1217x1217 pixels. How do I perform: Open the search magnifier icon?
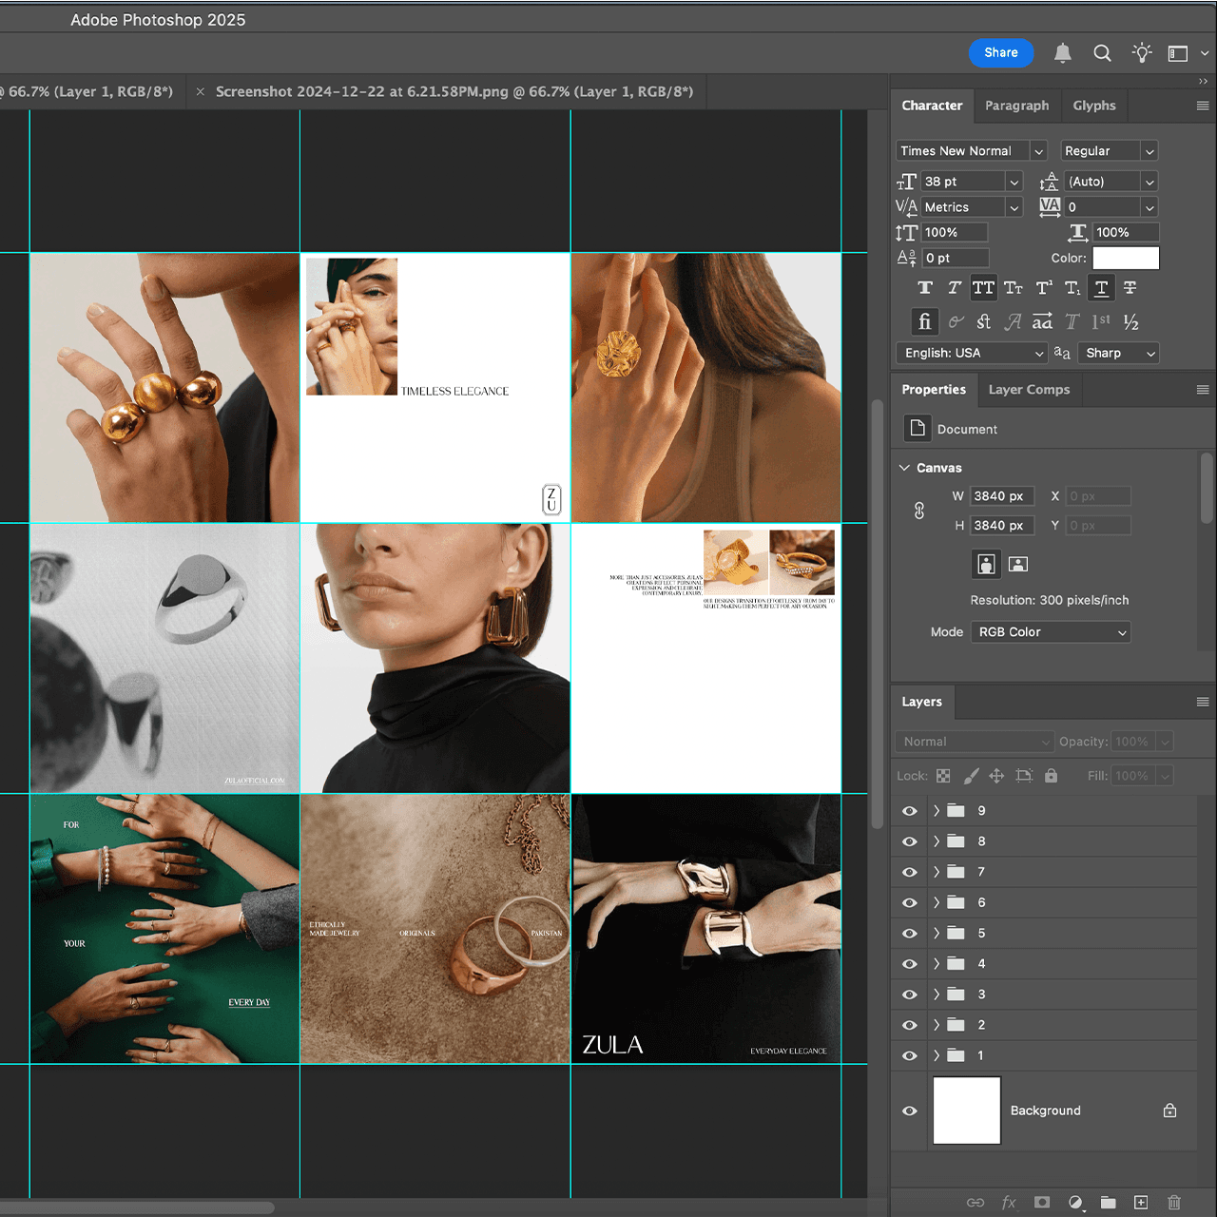(1102, 53)
